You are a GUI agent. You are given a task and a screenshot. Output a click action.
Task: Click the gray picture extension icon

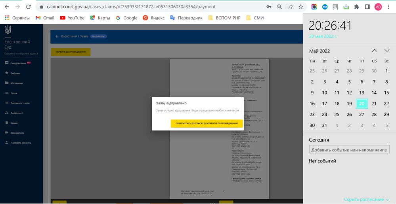point(335,7)
